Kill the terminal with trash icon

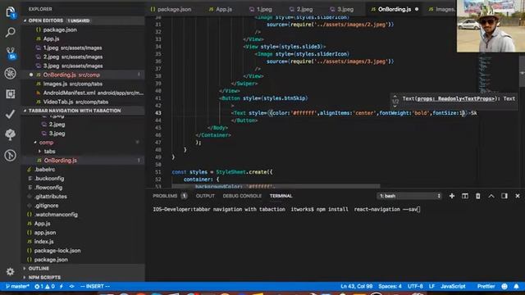click(x=478, y=196)
